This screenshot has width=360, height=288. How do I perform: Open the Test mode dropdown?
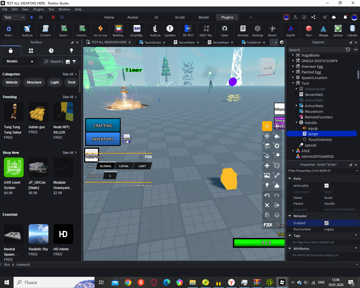point(14,17)
